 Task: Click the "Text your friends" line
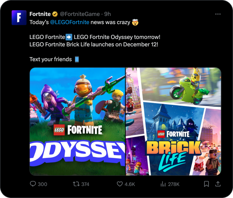(50, 59)
